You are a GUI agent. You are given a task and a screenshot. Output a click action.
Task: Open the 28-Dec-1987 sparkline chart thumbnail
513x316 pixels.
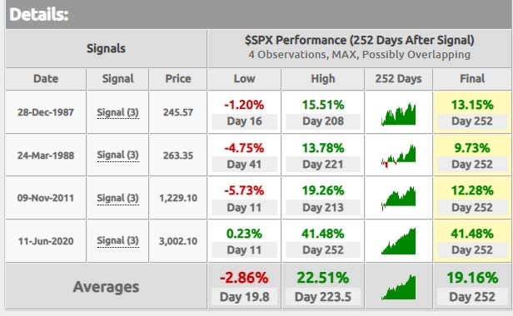(x=398, y=114)
